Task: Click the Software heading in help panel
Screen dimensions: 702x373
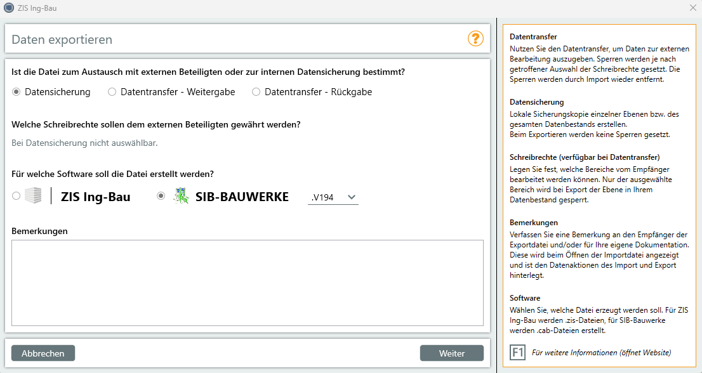Action: click(525, 298)
